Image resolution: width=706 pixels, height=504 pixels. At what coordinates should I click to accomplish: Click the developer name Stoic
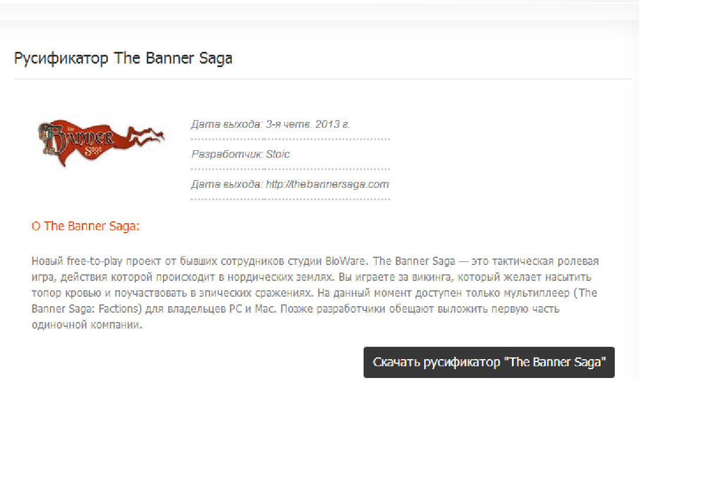click(x=278, y=154)
